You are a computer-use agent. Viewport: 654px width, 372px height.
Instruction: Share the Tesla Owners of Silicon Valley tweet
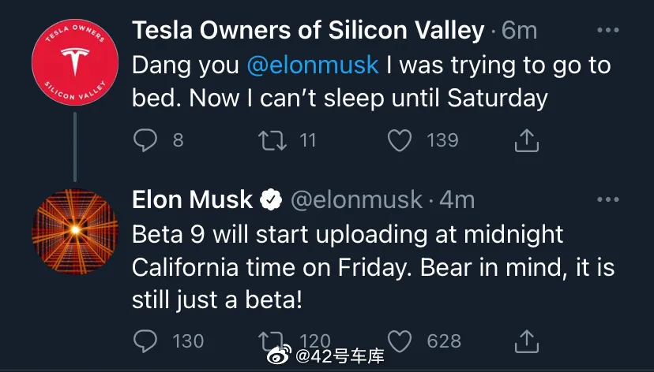click(x=526, y=140)
